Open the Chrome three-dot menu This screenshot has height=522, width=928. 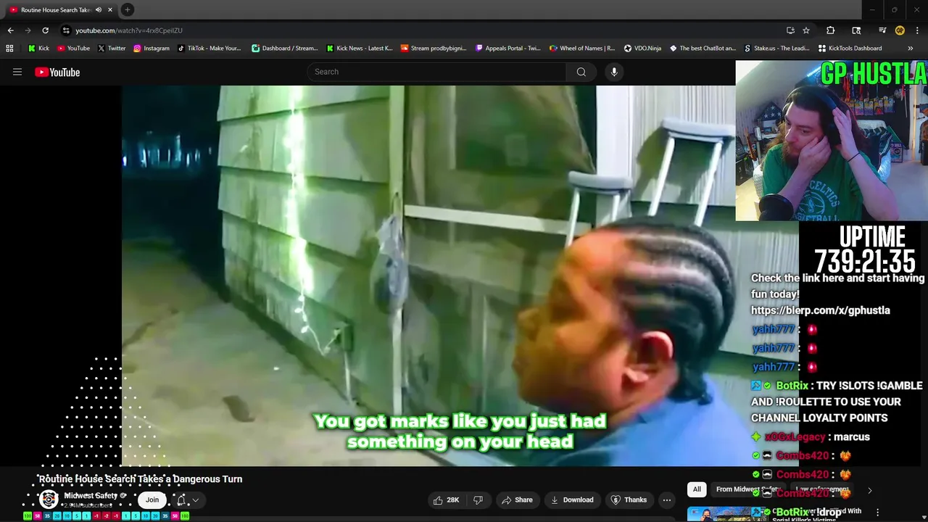[917, 30]
